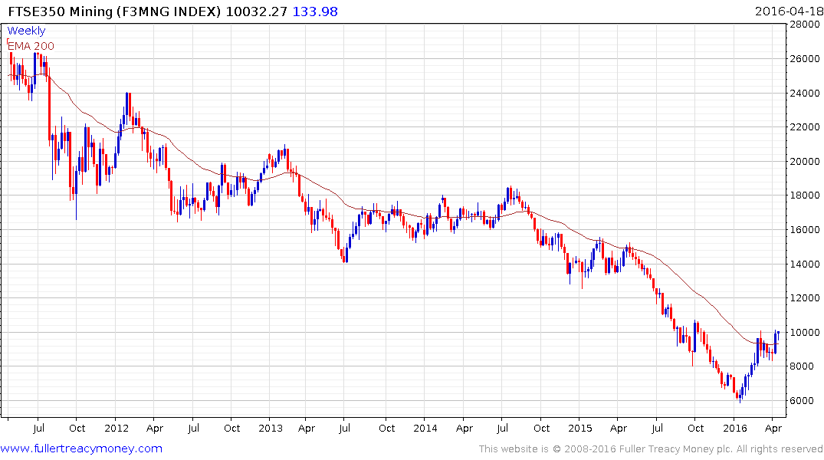
Task: Click the 24000 price axis label
Action: coord(805,93)
